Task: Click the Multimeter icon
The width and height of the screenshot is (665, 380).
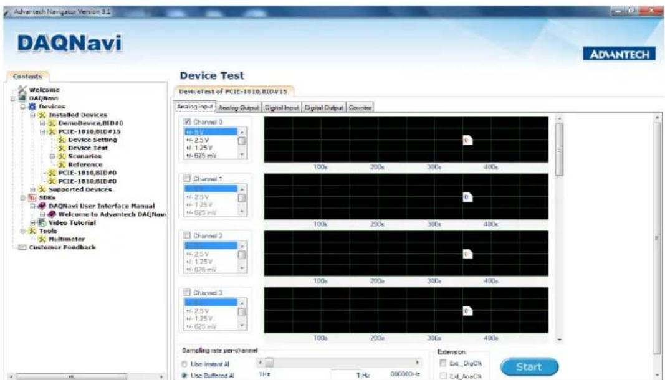Action: [42, 239]
